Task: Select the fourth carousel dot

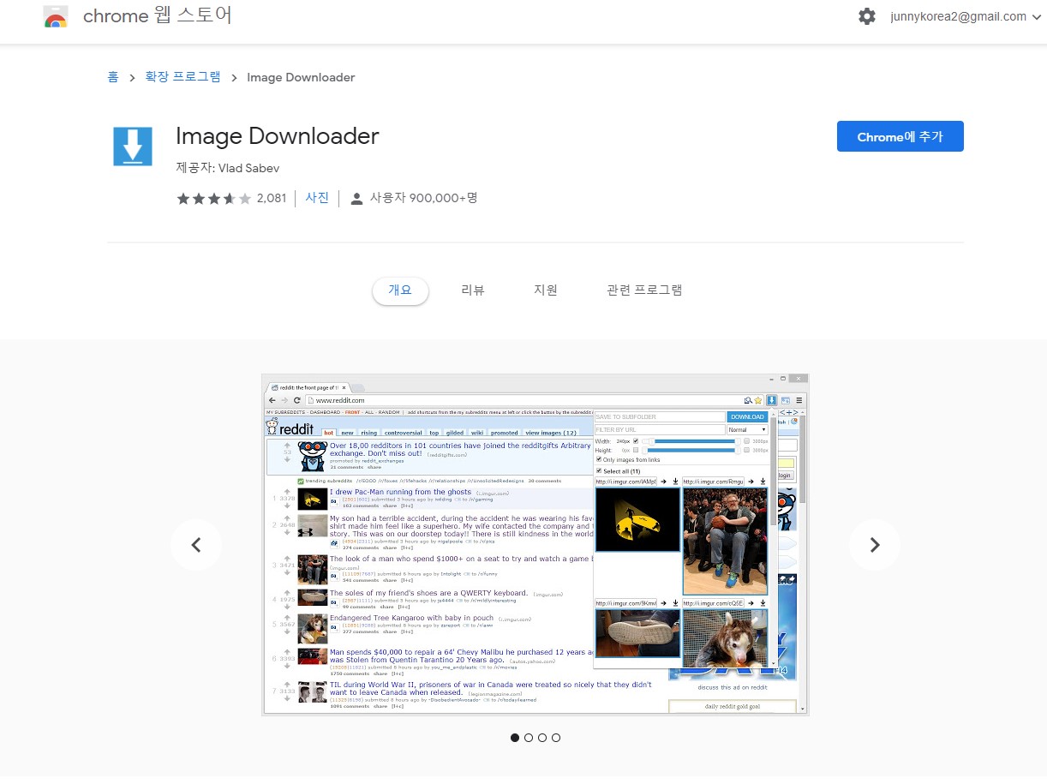Action: click(x=556, y=738)
